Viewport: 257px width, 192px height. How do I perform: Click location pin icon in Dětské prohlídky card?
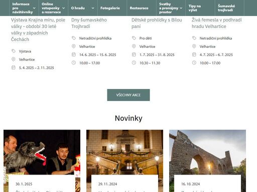pos(134,46)
